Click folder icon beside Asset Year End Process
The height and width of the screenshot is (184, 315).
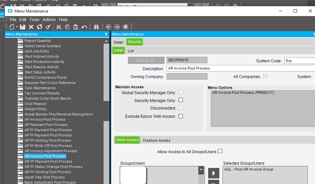(20, 177)
